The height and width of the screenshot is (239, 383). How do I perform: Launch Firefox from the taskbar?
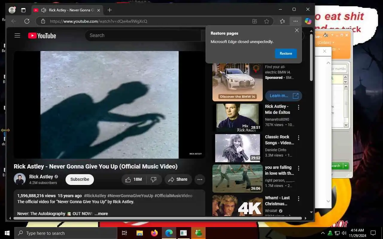(154, 233)
